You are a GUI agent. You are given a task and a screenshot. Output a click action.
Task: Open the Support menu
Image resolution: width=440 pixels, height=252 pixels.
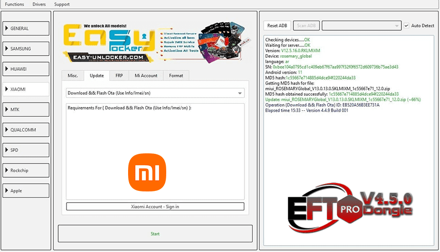[x=62, y=4]
